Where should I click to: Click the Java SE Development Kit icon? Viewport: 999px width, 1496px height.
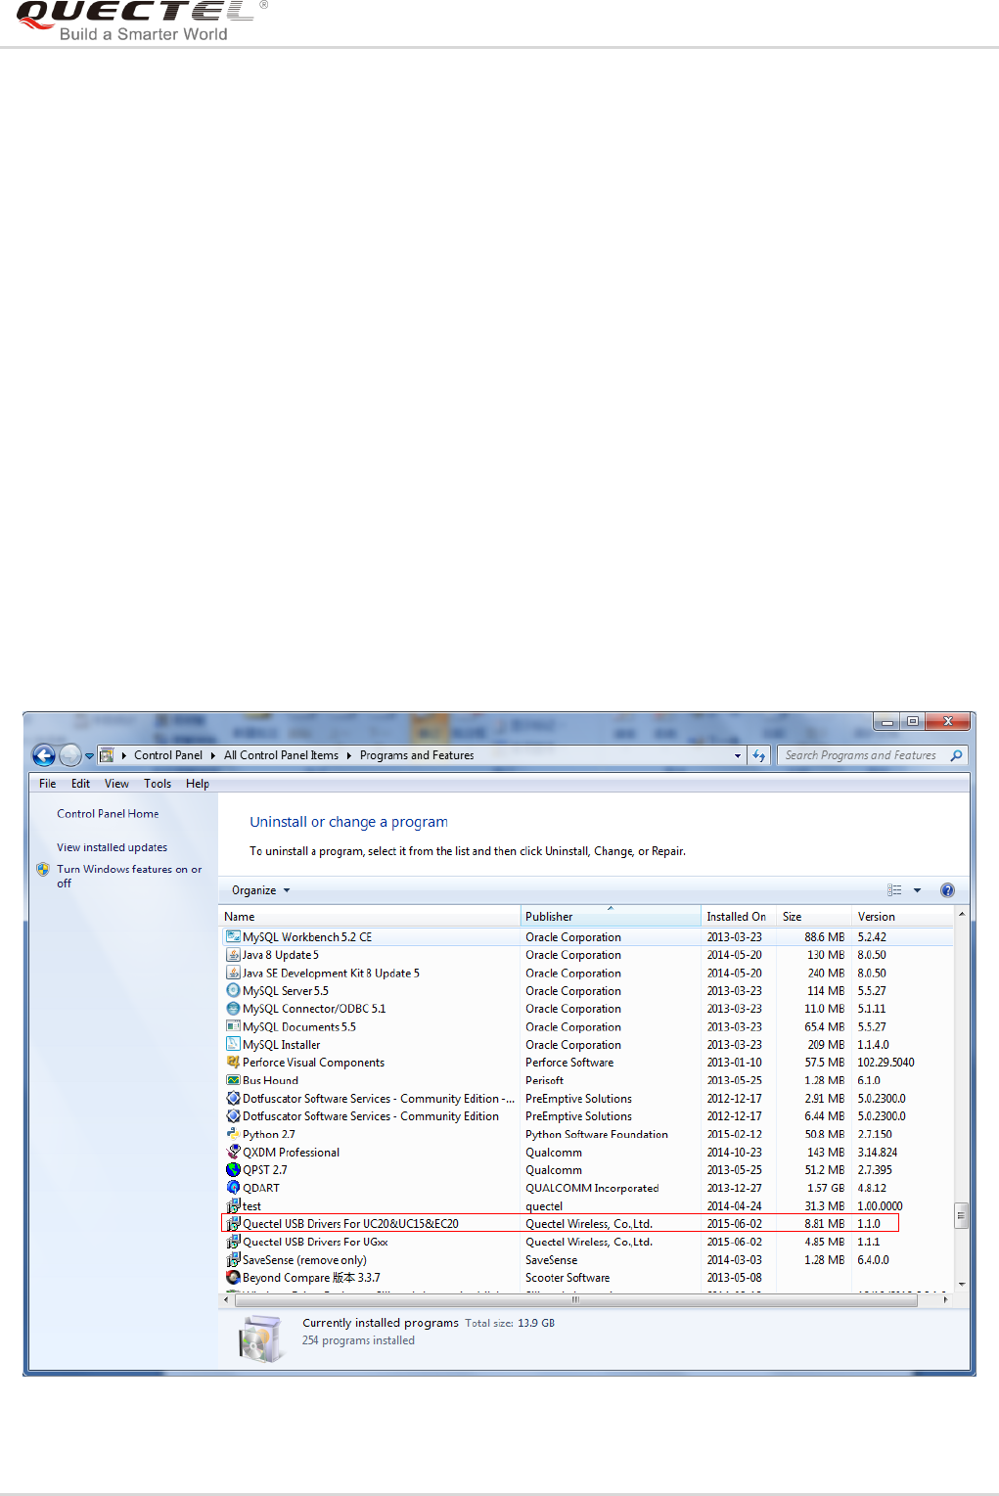[233, 973]
